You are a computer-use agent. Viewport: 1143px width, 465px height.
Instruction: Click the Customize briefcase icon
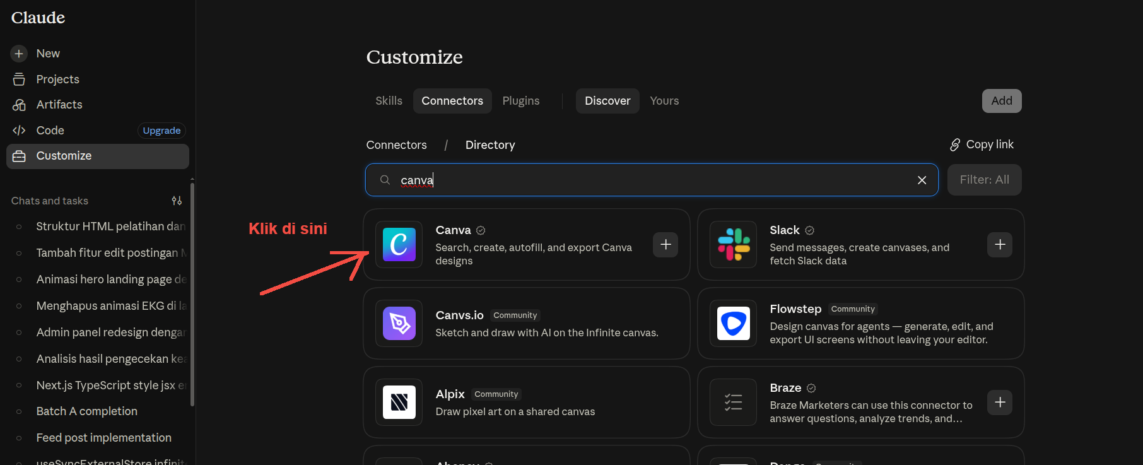[19, 156]
